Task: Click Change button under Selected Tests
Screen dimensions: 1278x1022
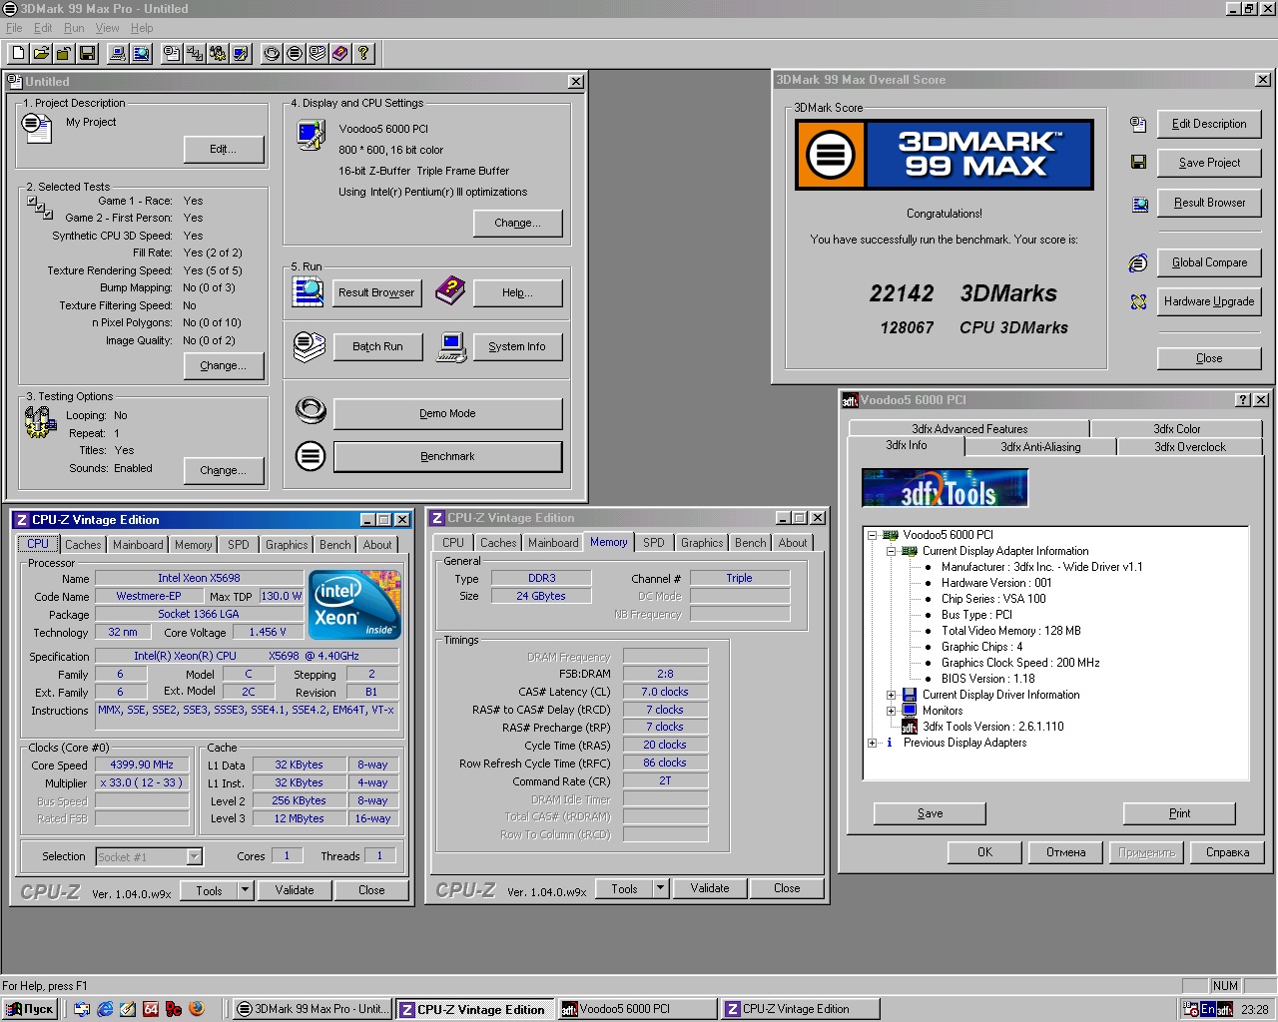Action: tap(224, 365)
